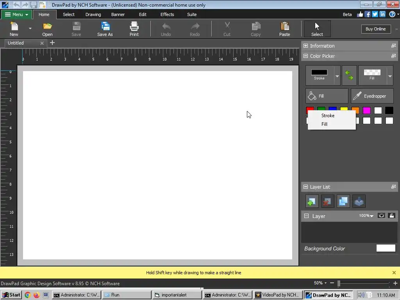The image size is (400, 300).
Task: Click the Facebook share icon
Action: click(368, 14)
